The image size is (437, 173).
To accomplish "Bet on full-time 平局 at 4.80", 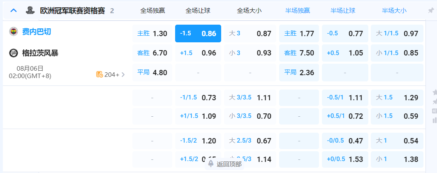I will point(152,72).
